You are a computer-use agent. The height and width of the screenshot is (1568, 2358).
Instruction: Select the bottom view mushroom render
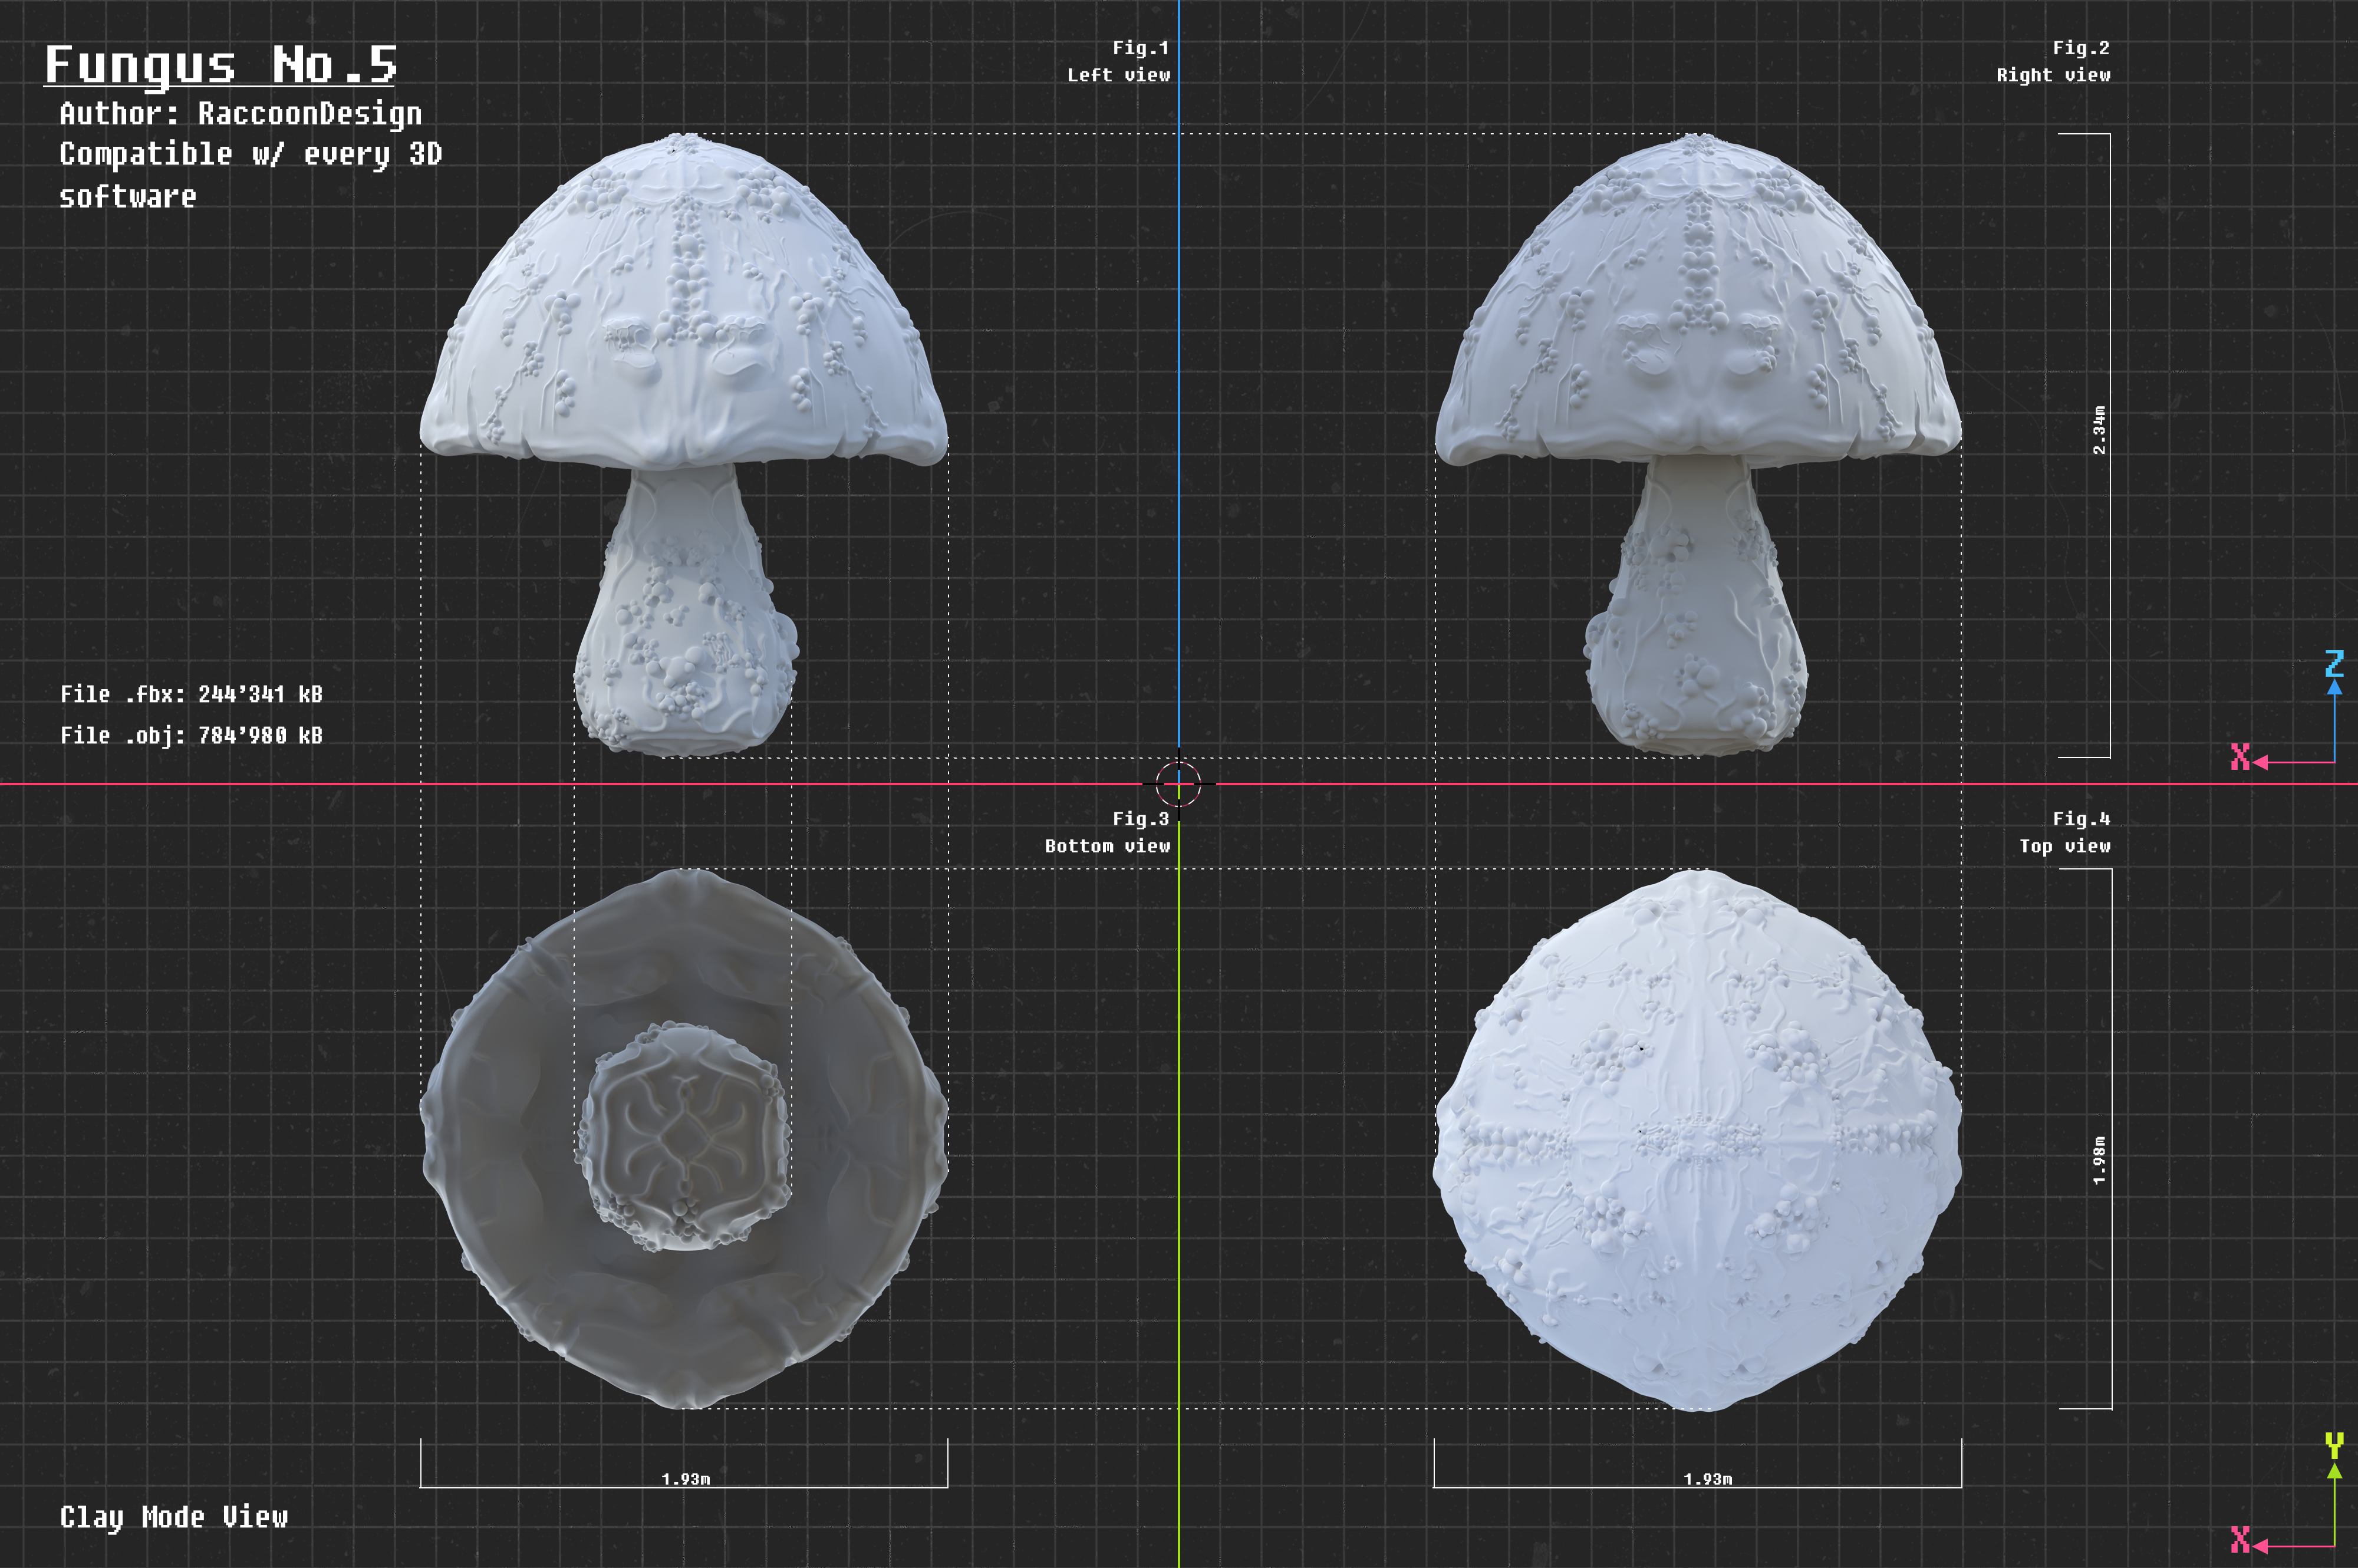[684, 1139]
